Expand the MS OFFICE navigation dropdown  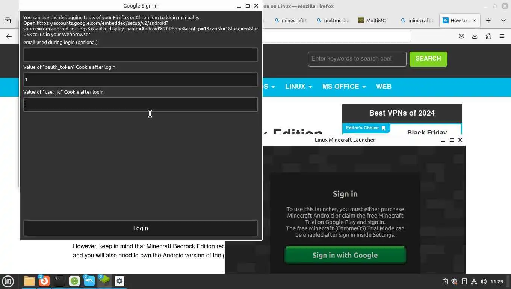[x=344, y=87]
